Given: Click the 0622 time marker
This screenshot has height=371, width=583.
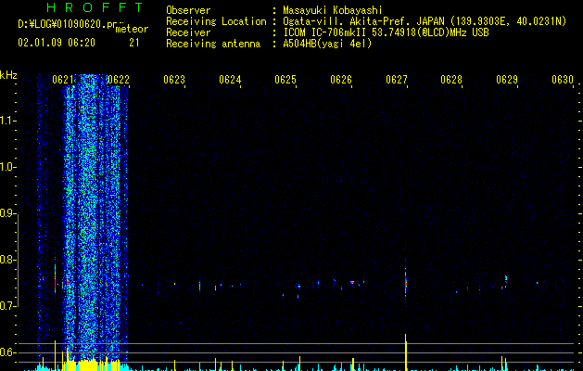Looking at the screenshot, I should tap(119, 79).
